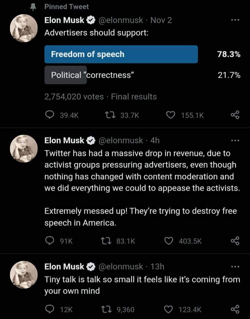Like the pinned advertisers poll tweet
Image resolution: width=250 pixels, height=319 pixels.
170,115
